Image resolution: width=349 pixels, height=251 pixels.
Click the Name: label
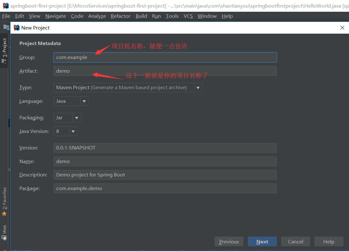[27, 161]
